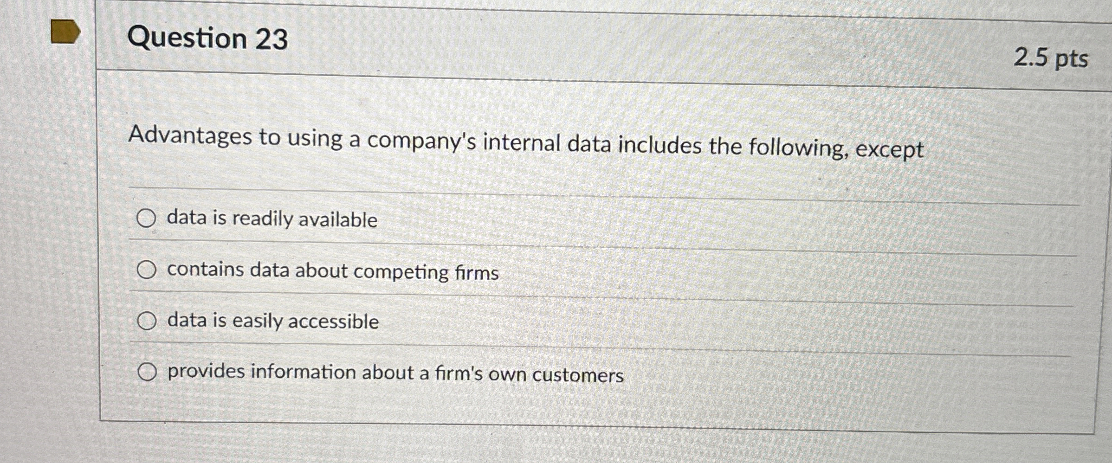Click the label 'data is easily accessible'

(272, 322)
